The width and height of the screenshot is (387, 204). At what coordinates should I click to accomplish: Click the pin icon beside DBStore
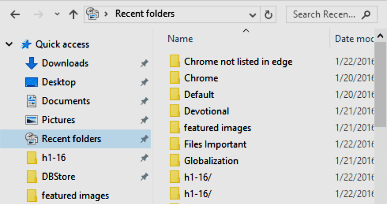point(144,177)
